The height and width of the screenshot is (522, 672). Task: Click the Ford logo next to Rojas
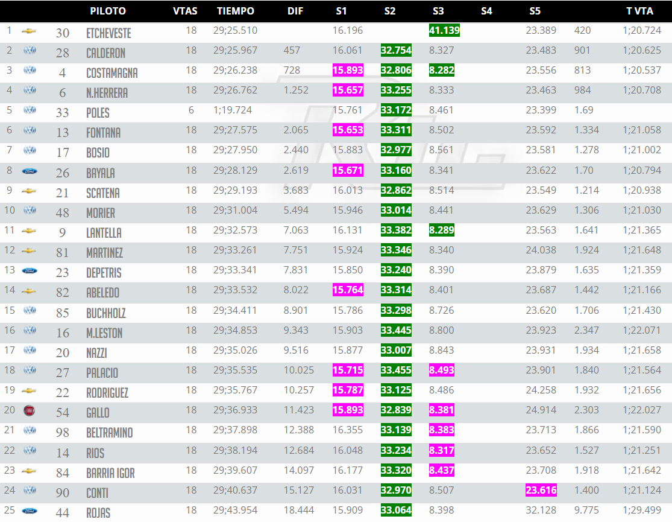click(29, 511)
